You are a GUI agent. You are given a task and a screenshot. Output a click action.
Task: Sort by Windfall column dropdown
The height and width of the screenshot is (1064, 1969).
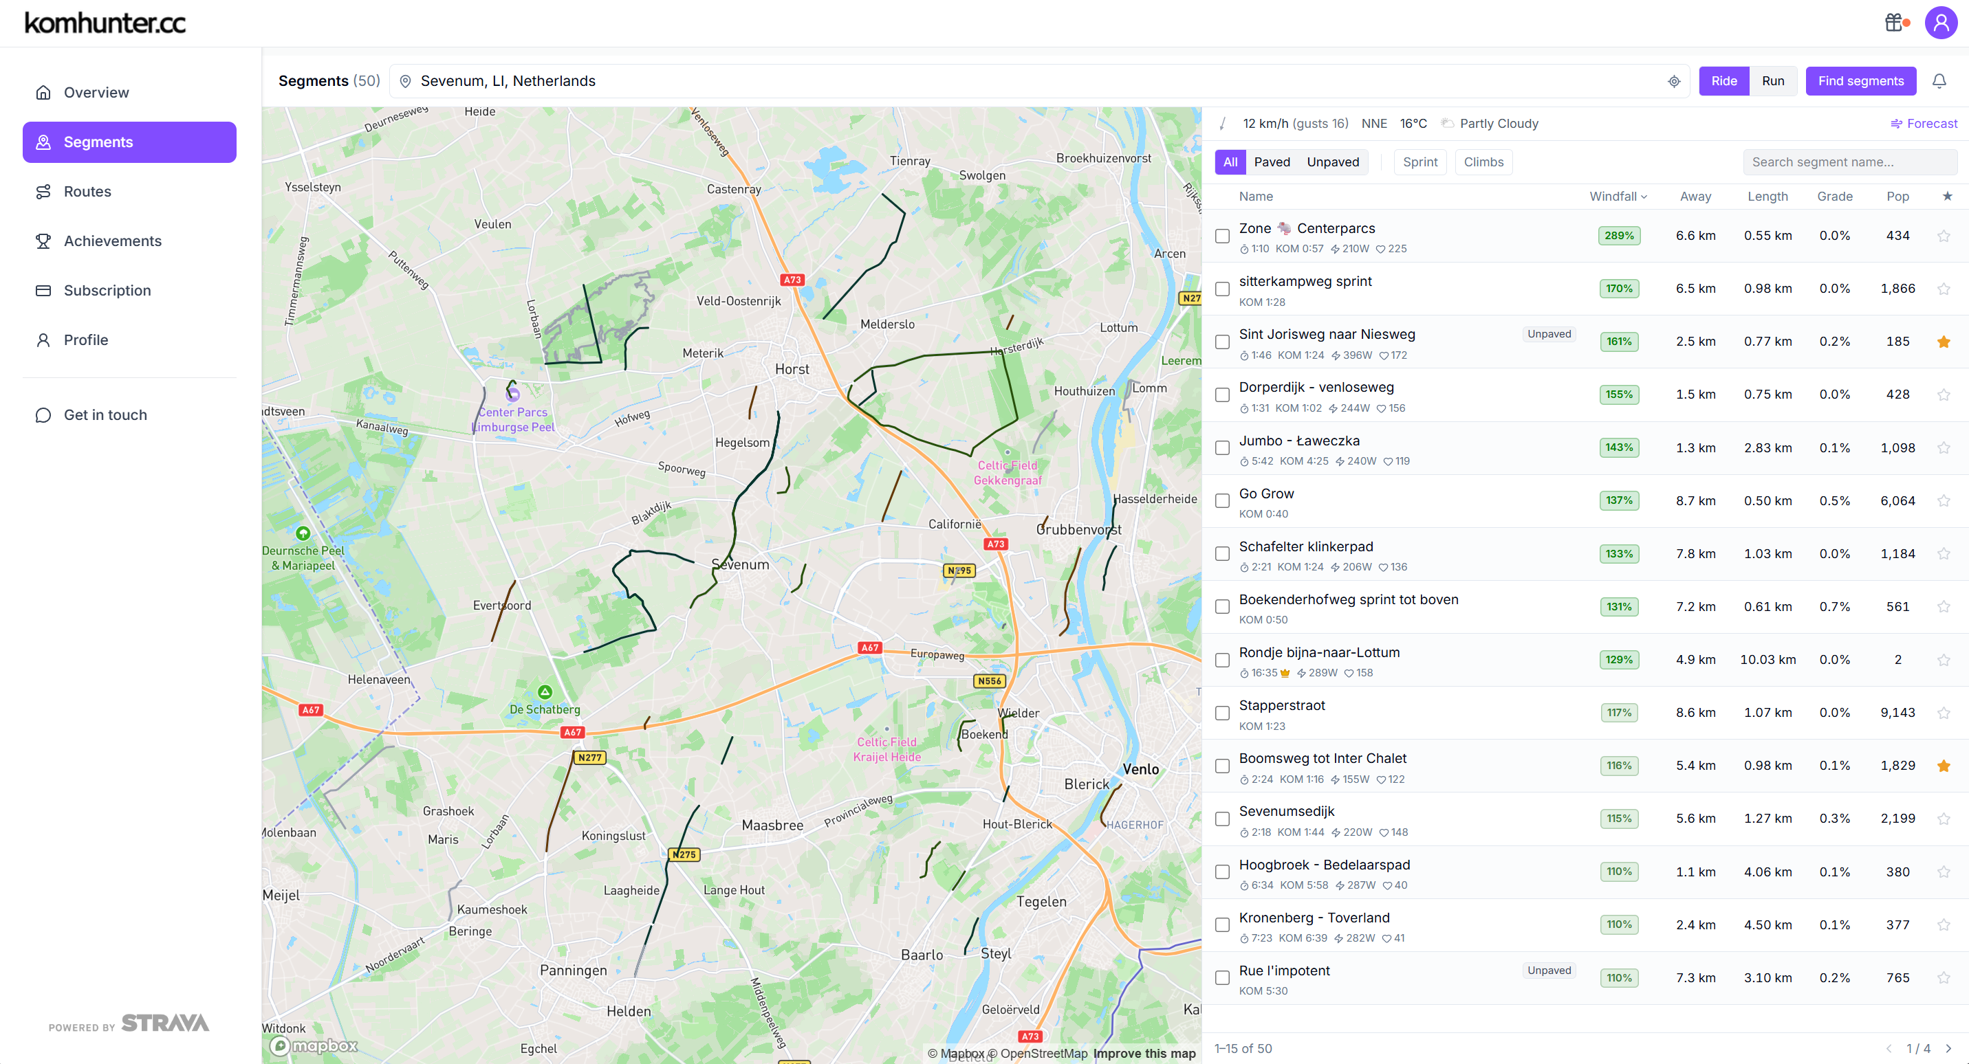point(1618,197)
